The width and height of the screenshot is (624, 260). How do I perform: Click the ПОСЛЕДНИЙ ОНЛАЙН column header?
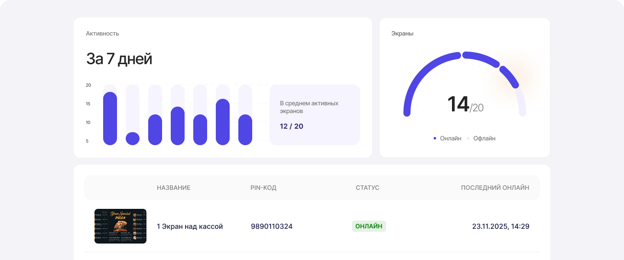(495, 188)
